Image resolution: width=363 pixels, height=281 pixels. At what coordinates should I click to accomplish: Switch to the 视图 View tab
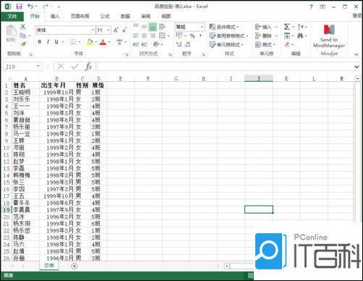166,16
